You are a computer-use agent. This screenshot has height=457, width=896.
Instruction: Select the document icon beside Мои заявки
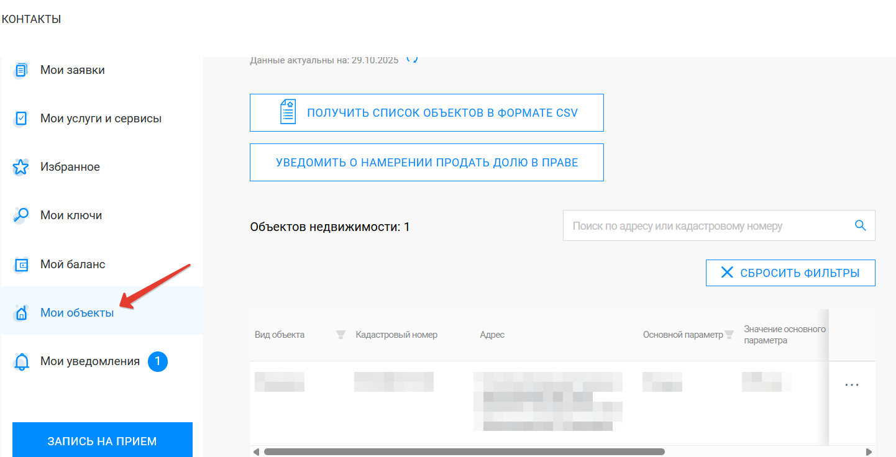(x=20, y=70)
